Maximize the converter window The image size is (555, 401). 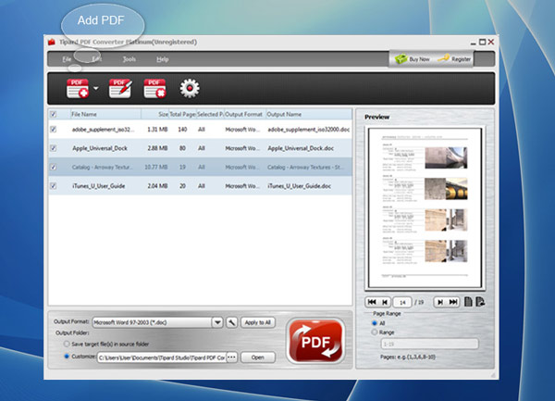point(482,42)
